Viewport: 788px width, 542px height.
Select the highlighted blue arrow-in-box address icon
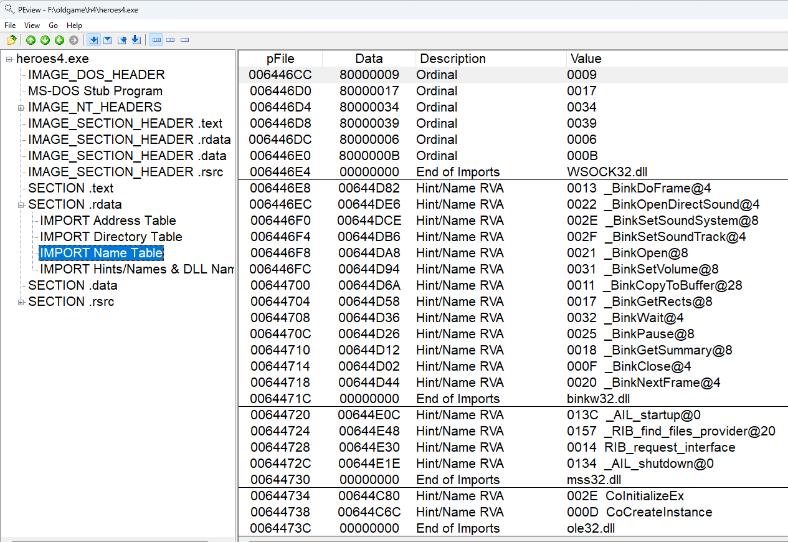93,40
